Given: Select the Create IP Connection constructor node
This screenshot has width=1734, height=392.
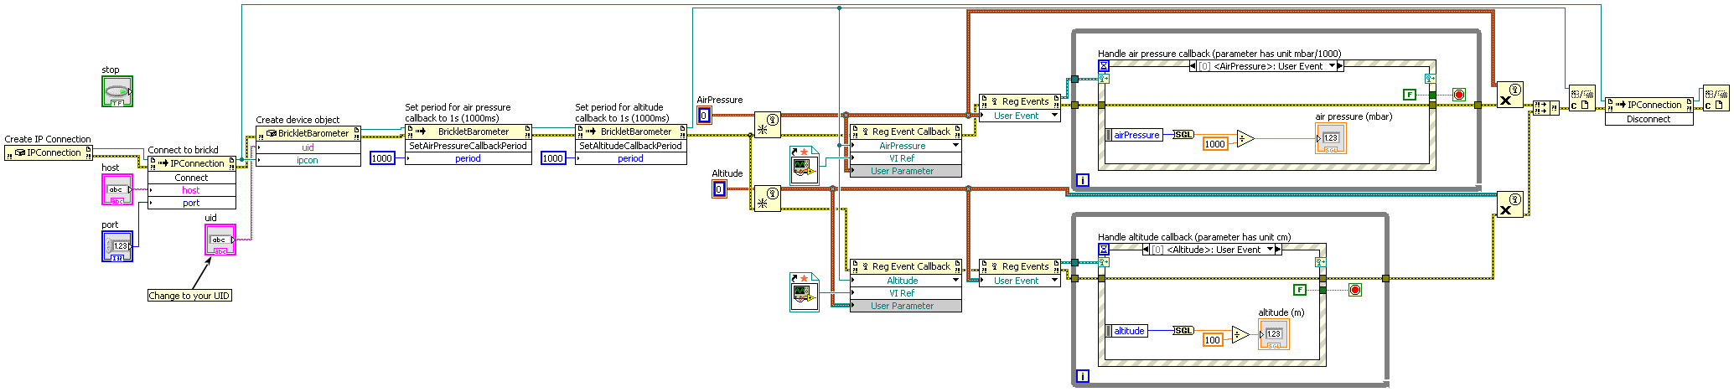Looking at the screenshot, I should 48,152.
